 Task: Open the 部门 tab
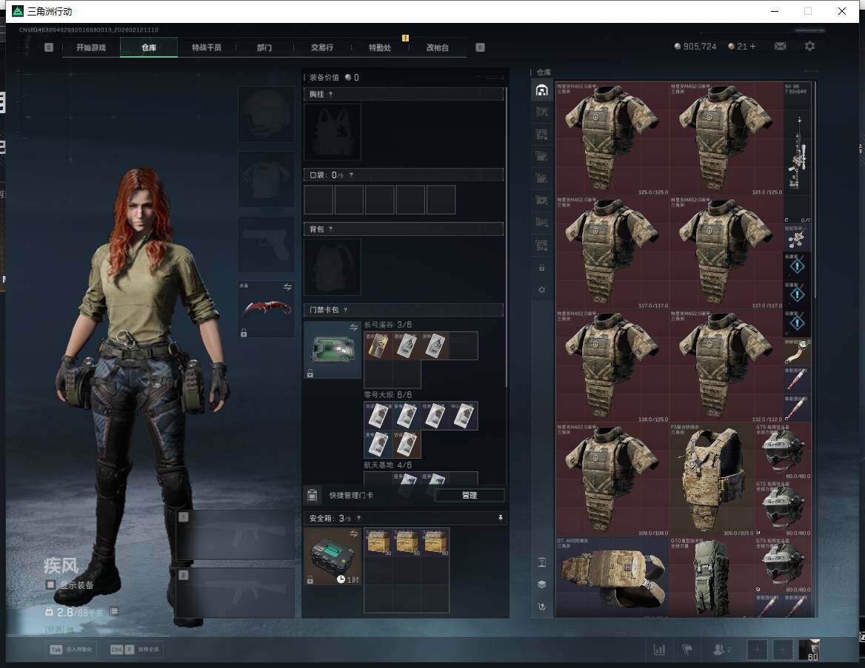click(264, 47)
